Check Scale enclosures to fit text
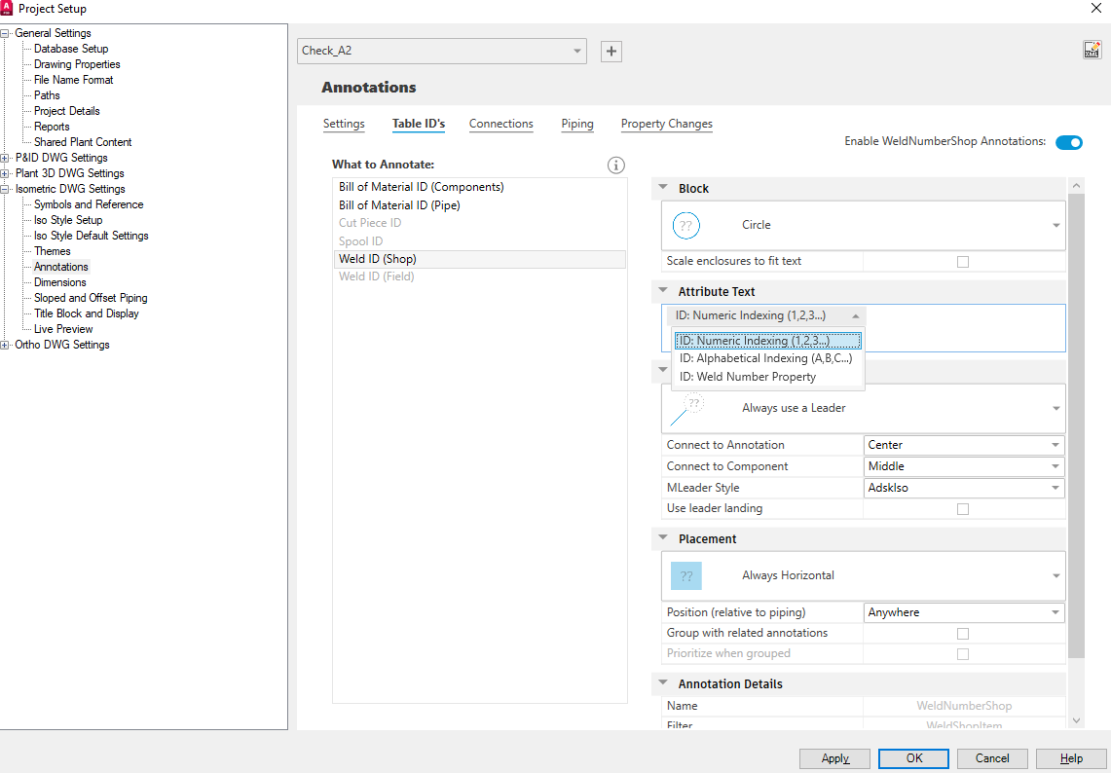1111x773 pixels. pyautogui.click(x=963, y=261)
